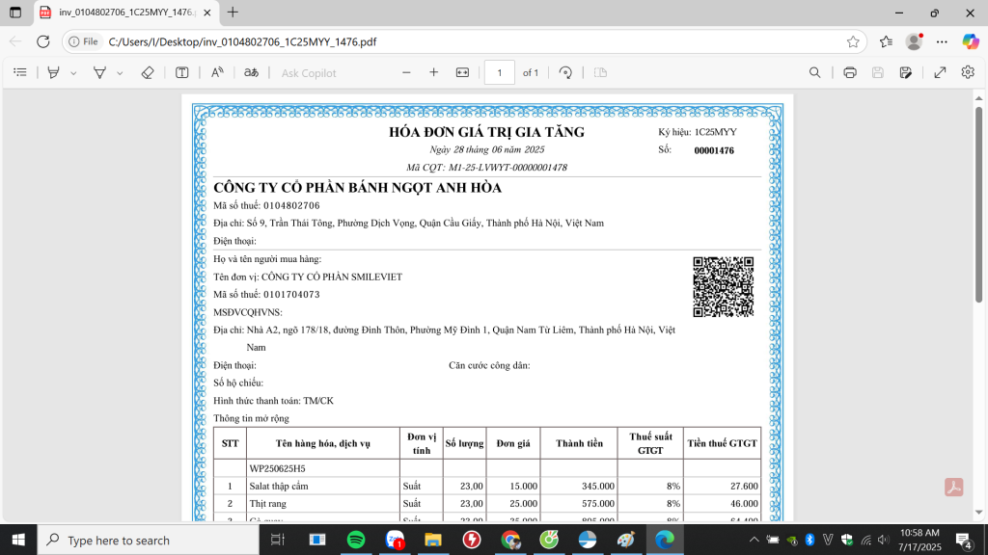Open the Copilot sidebar
This screenshot has height=555, width=988.
pyautogui.click(x=971, y=41)
